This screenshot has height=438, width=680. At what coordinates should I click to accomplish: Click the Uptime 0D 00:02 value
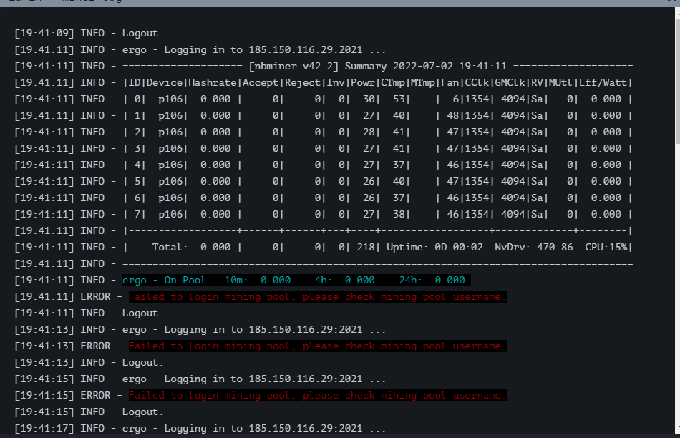434,248
